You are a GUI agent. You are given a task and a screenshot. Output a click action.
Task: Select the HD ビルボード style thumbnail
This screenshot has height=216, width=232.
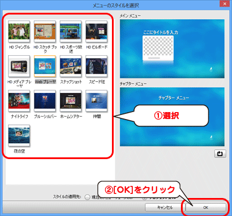pyautogui.click(x=96, y=31)
